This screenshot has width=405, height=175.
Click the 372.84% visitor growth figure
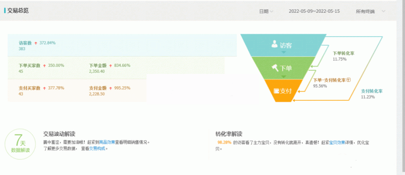pyautogui.click(x=47, y=43)
